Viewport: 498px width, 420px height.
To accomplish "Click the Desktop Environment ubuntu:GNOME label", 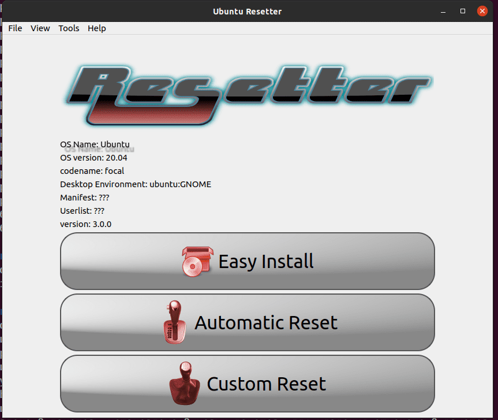I will (x=136, y=184).
